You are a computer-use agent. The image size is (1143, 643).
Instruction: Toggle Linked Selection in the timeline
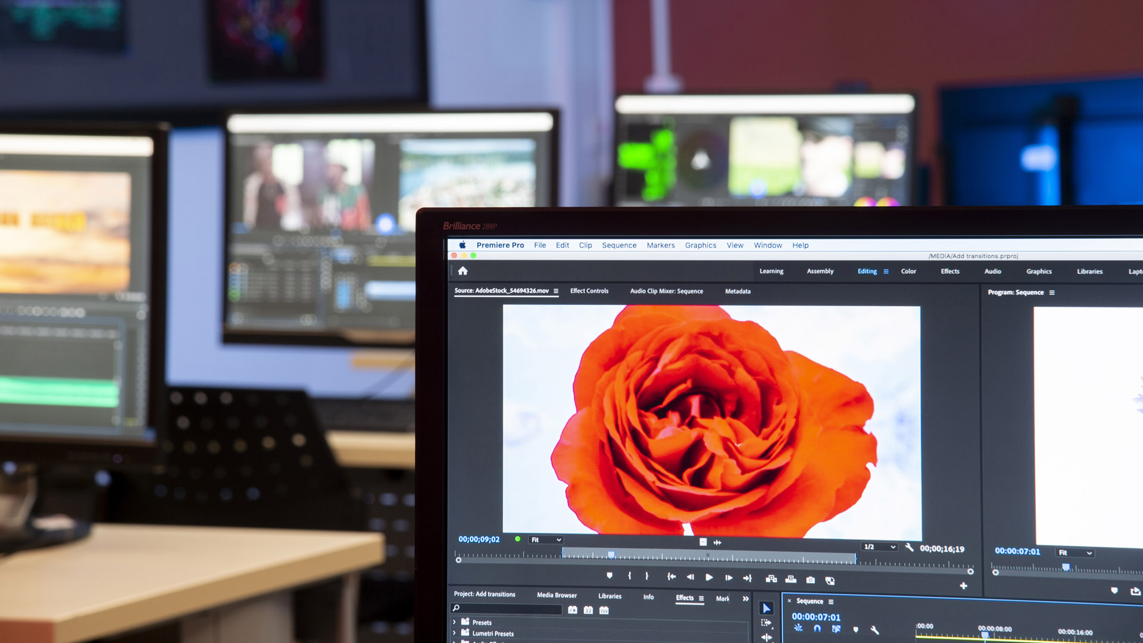(836, 629)
